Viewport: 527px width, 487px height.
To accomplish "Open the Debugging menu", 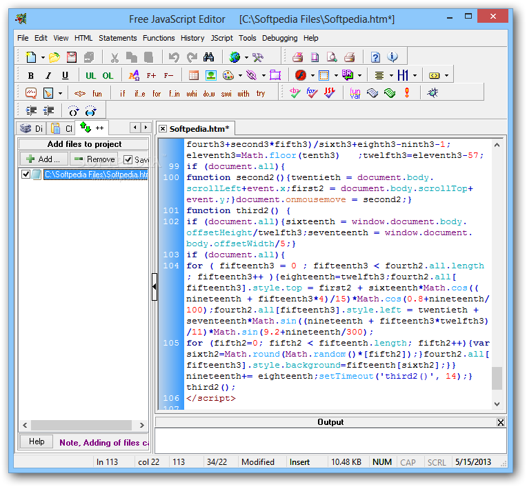I will click(279, 39).
